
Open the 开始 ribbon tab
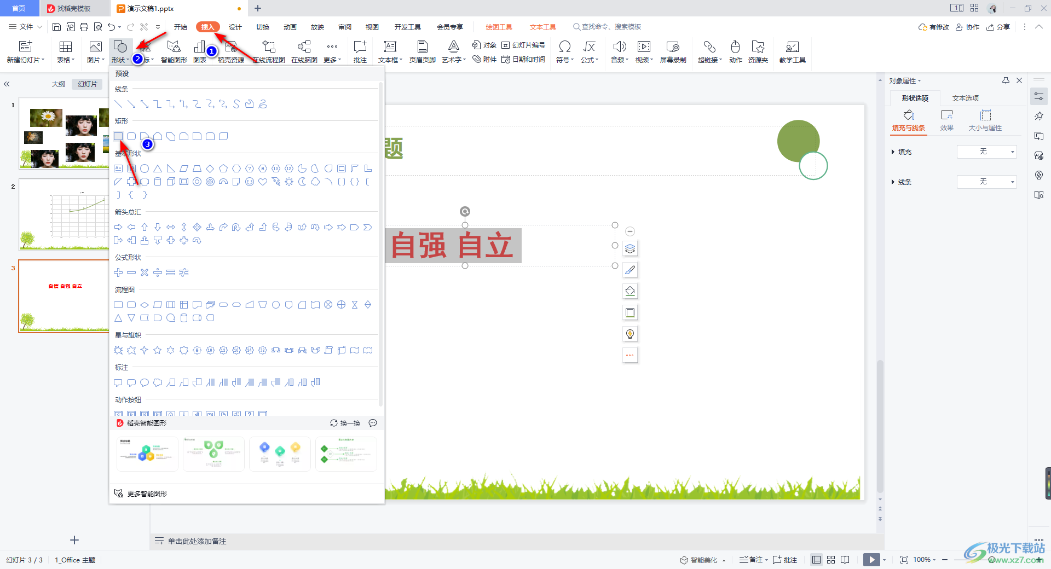[181, 27]
